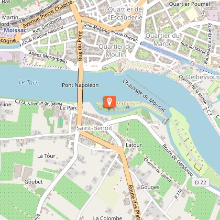Viewport: 220px width, 220px height.
Task: Click the Route de Gandalou road label
Action: point(178,160)
